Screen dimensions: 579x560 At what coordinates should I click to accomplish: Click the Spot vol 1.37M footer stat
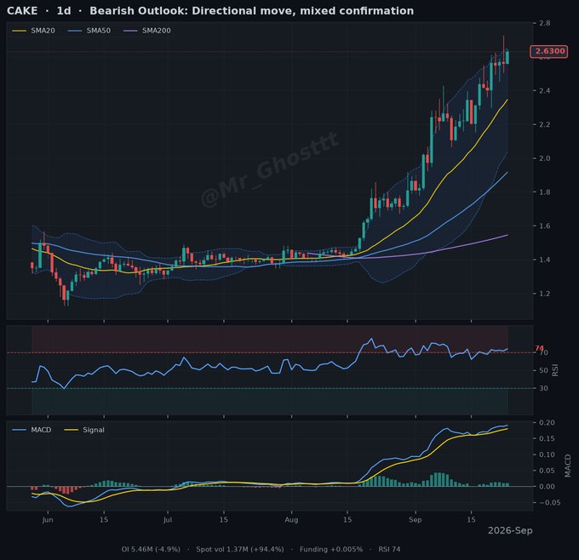click(240, 549)
